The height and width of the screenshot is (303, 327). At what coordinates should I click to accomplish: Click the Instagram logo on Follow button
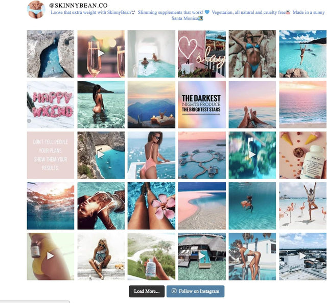click(174, 291)
